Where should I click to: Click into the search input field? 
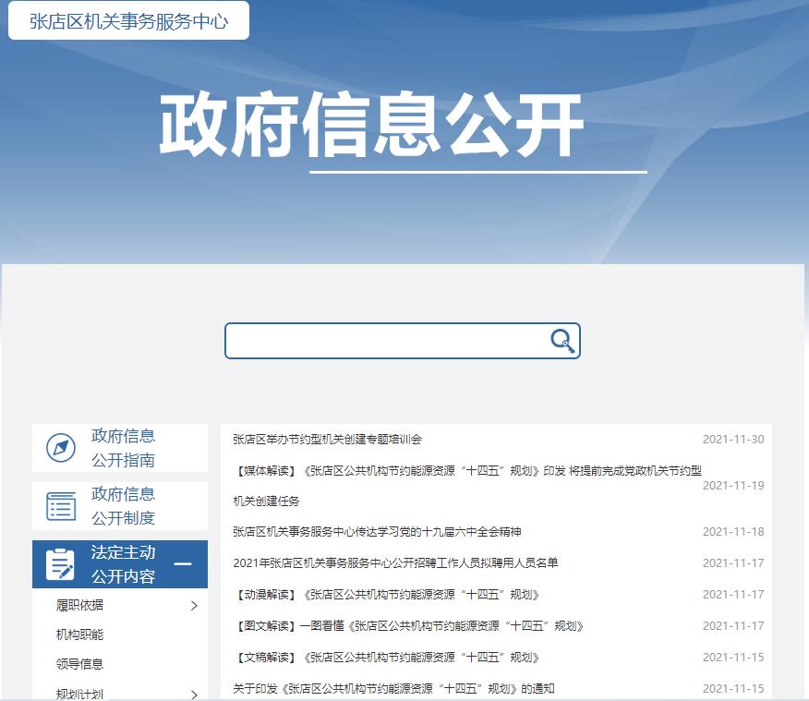pos(388,341)
